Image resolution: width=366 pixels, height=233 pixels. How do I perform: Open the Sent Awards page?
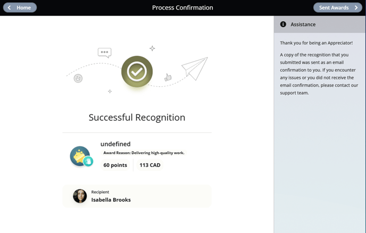[x=337, y=7]
